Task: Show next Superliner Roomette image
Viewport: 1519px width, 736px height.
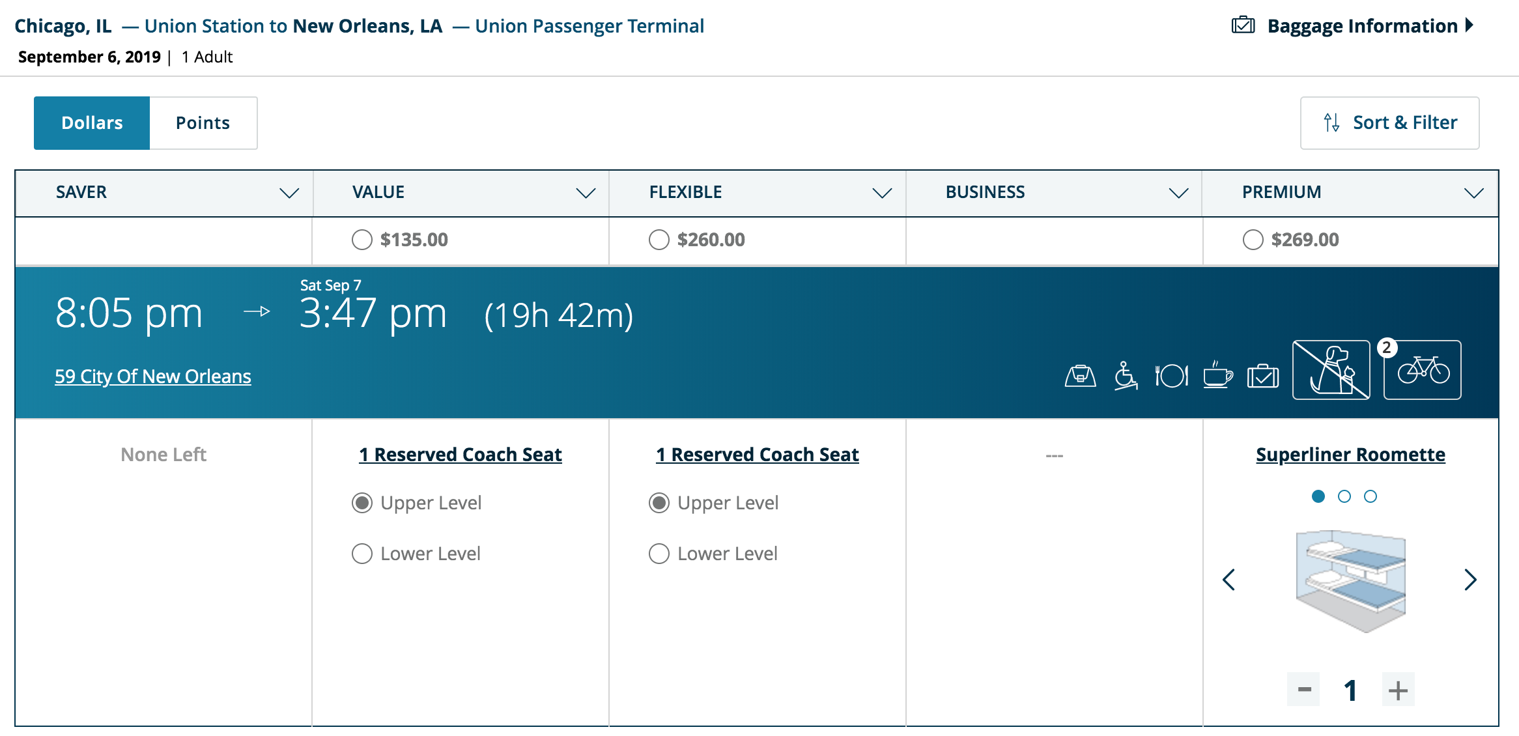Action: (1470, 580)
